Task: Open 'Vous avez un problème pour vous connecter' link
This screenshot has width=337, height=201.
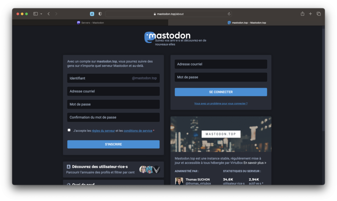Action: 221,104
